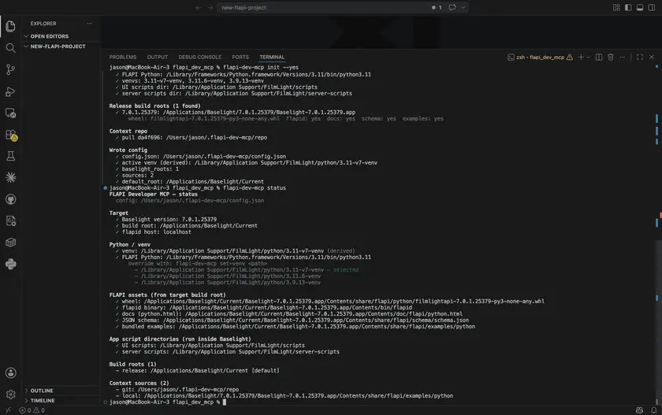
Task: Open the new terminal profile dropdown
Action: [589, 57]
